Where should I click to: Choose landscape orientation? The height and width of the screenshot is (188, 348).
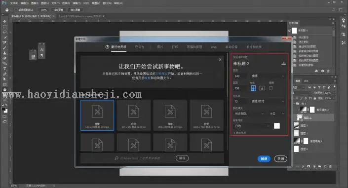(x=262, y=88)
